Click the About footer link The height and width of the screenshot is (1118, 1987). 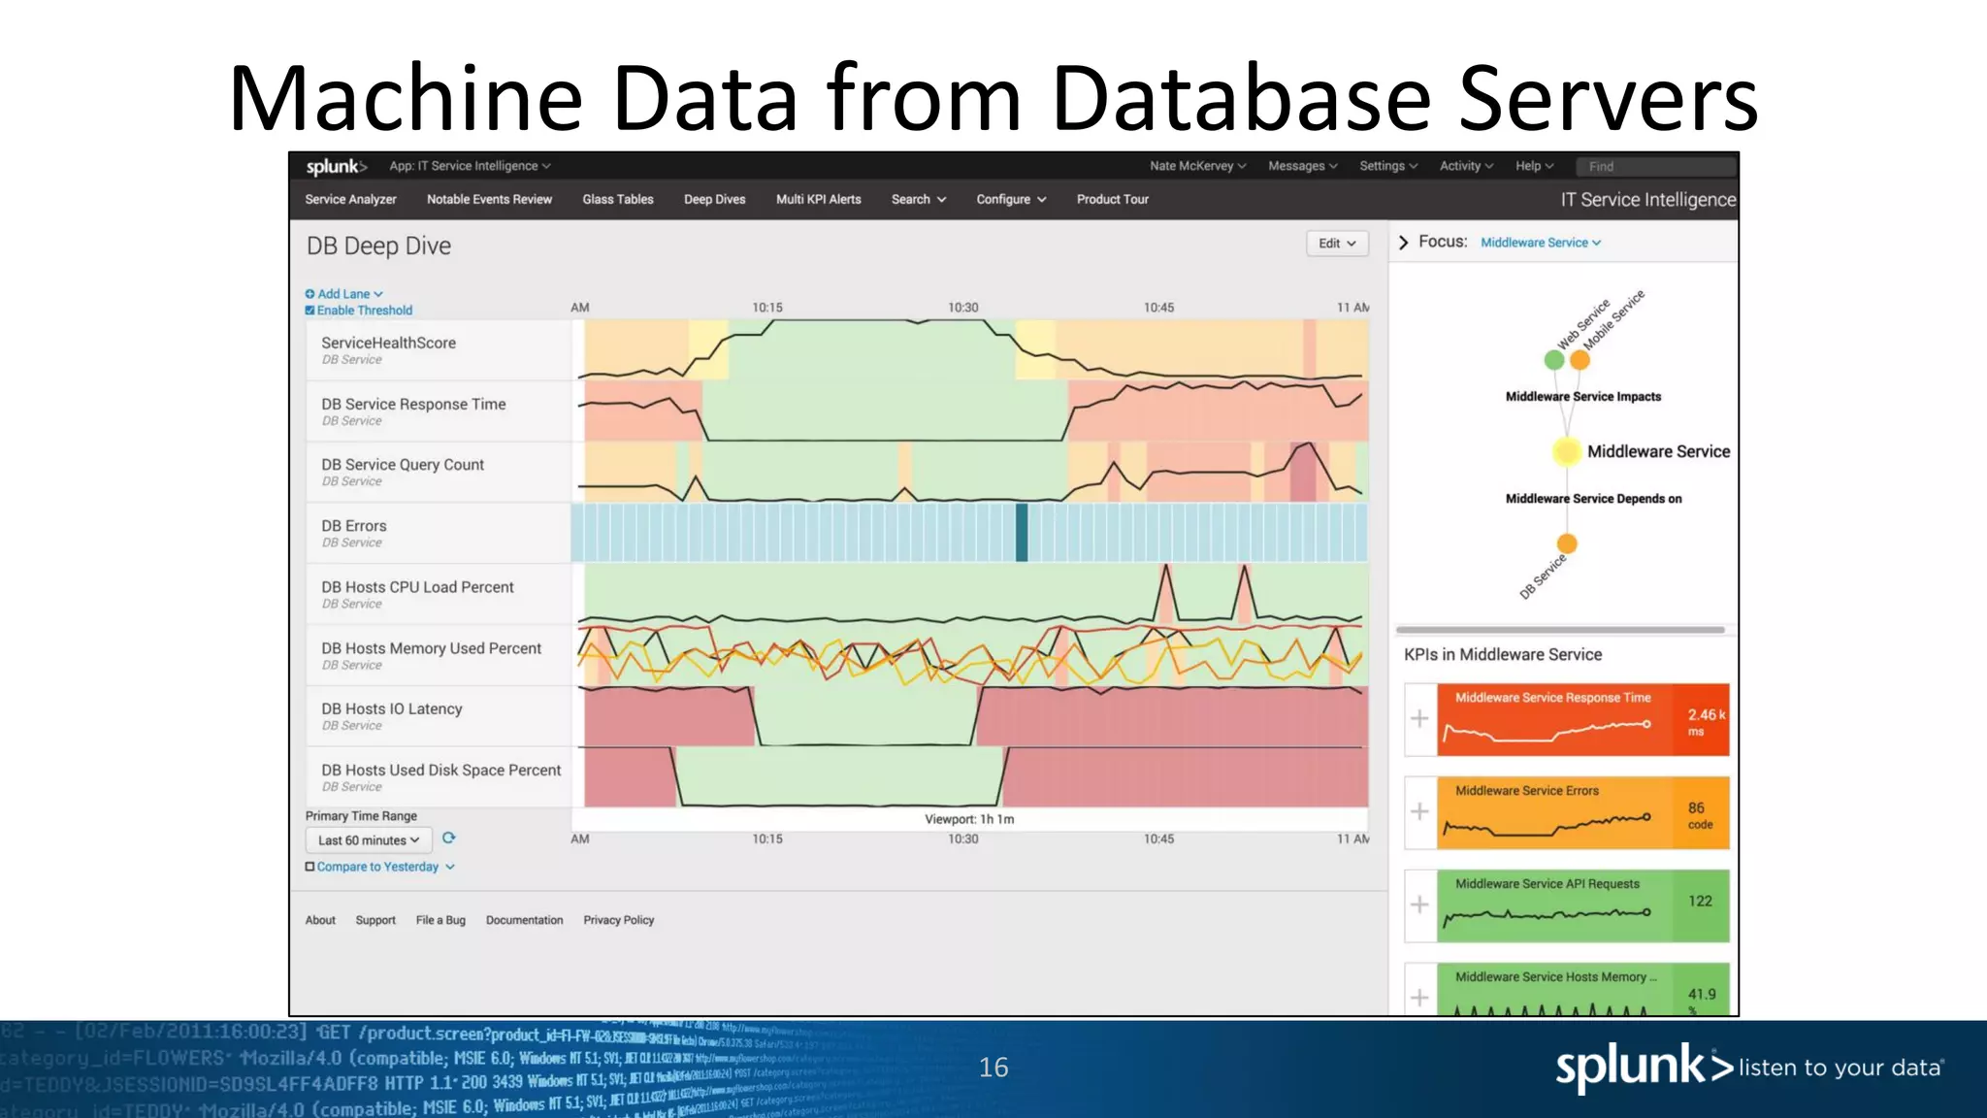pyautogui.click(x=320, y=920)
